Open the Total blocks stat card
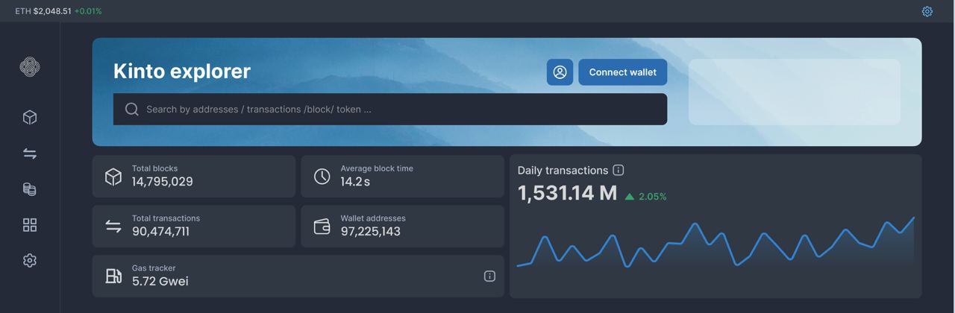This screenshot has width=955, height=313. (x=193, y=177)
